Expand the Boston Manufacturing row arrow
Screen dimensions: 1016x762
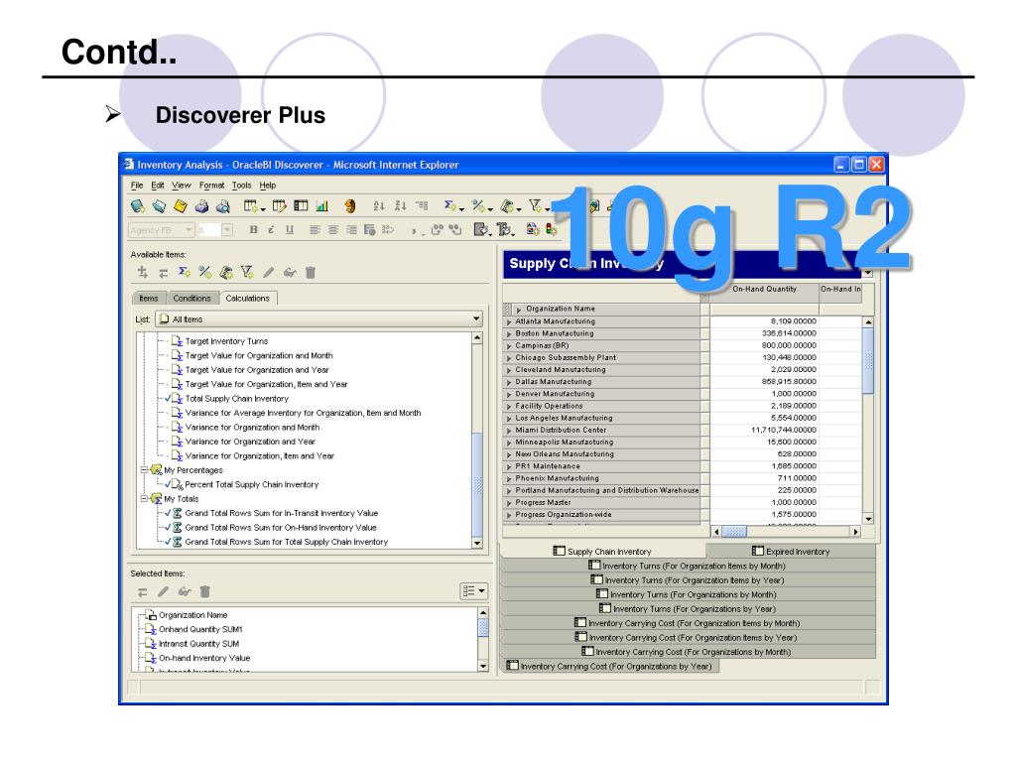coord(509,333)
